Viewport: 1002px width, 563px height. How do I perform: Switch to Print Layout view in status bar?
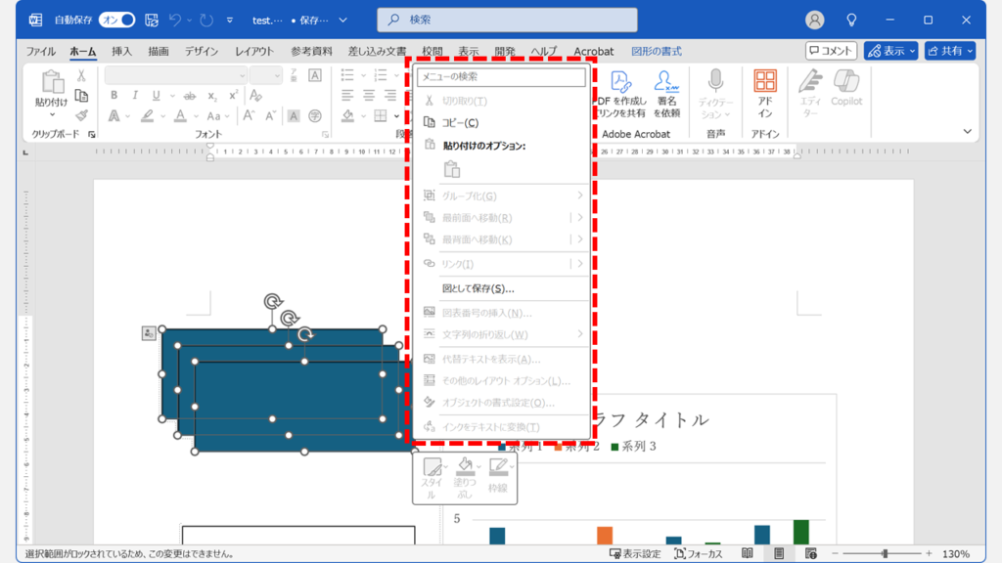click(778, 553)
